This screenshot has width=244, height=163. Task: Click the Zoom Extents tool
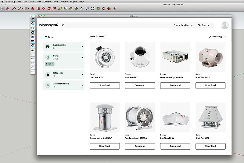click(x=93, y=9)
